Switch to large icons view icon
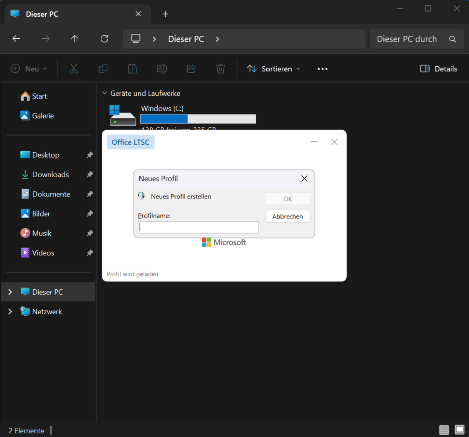The image size is (469, 437). tap(459, 430)
